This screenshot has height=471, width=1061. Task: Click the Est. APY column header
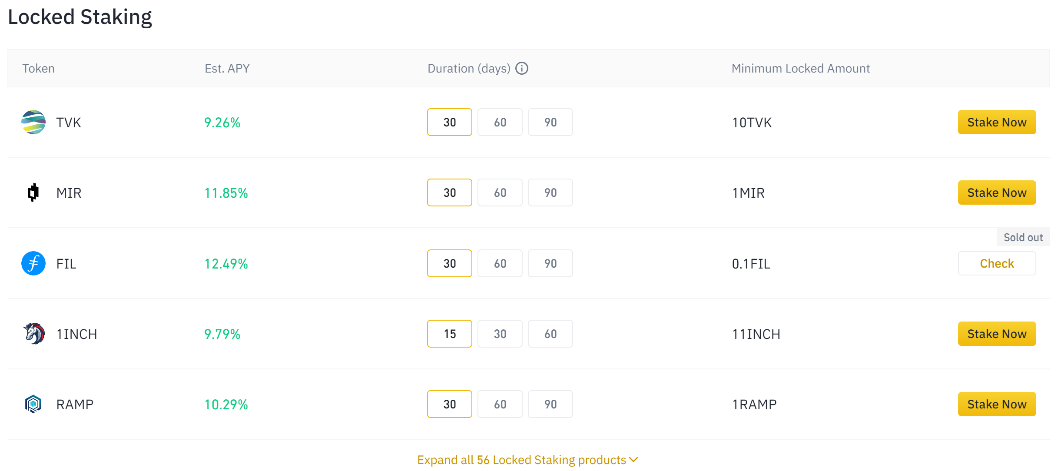227,68
